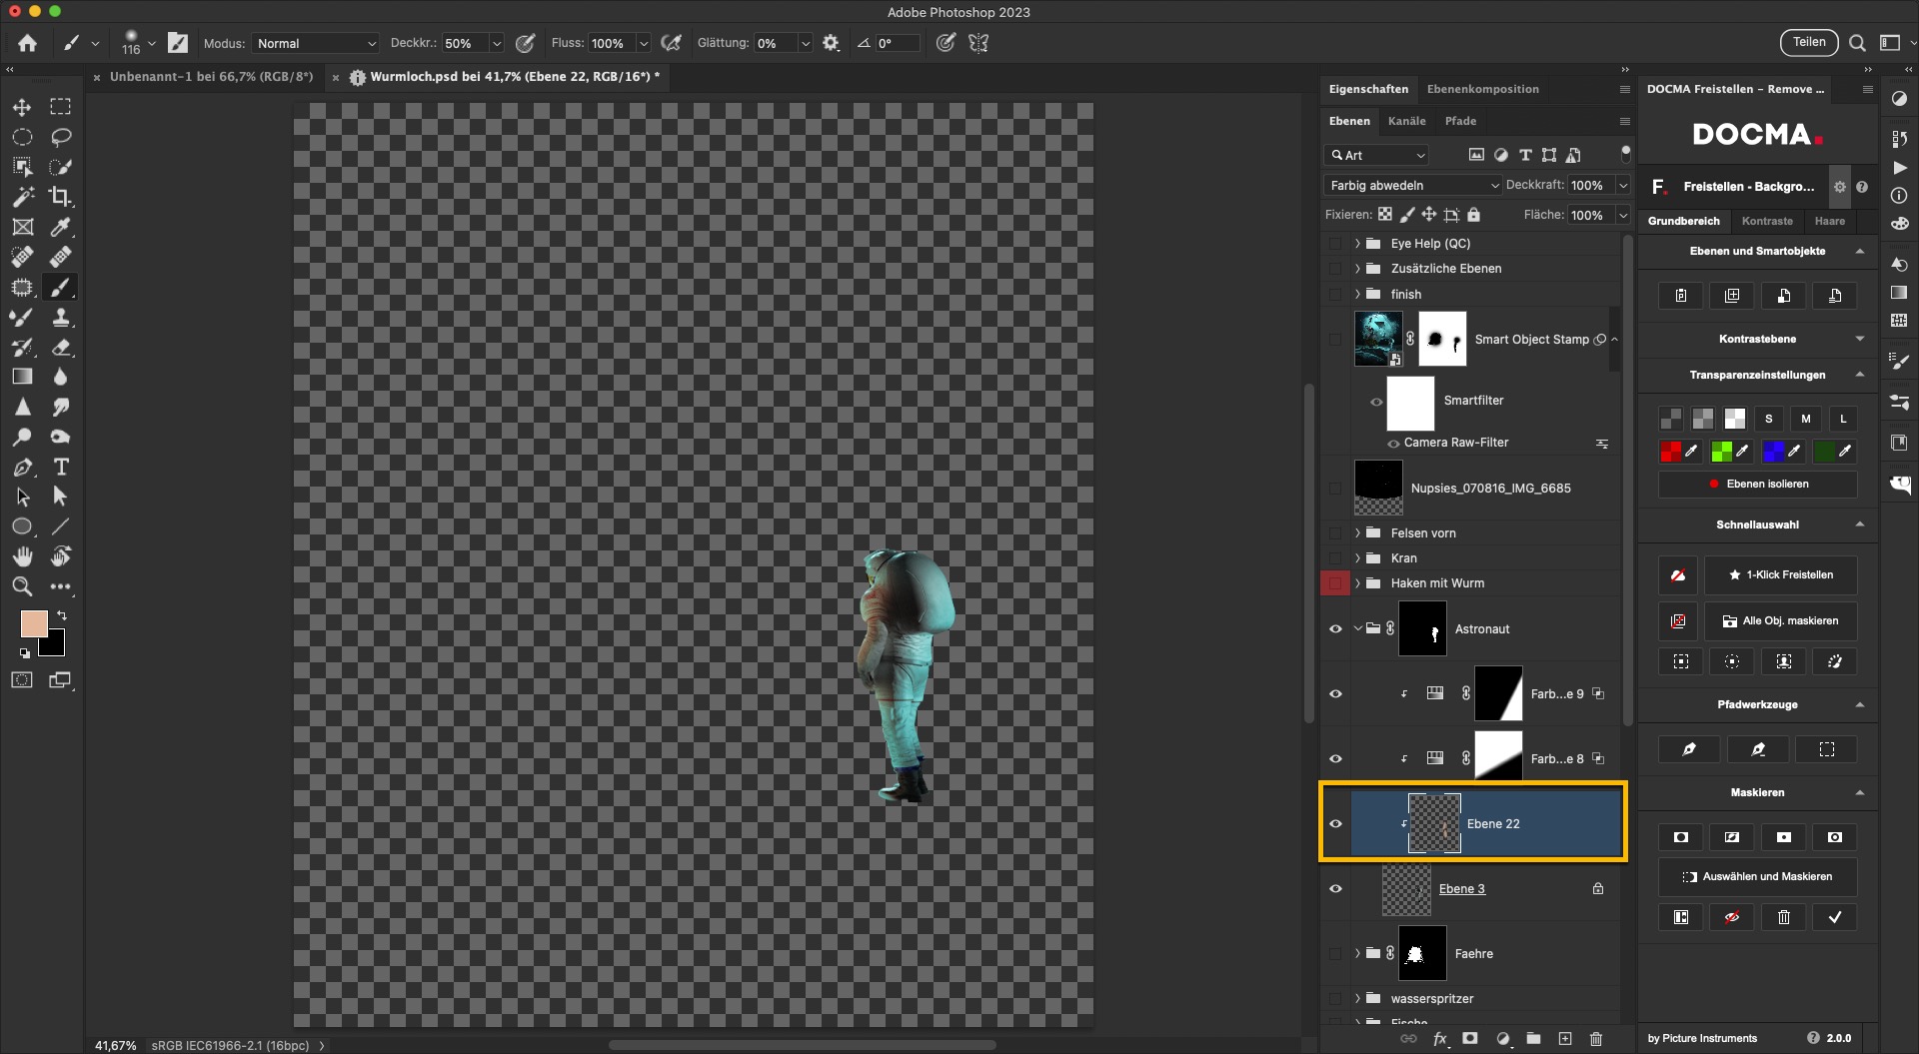This screenshot has height=1054, width=1919.
Task: Click the delete layer trash icon
Action: coord(1595,1039)
